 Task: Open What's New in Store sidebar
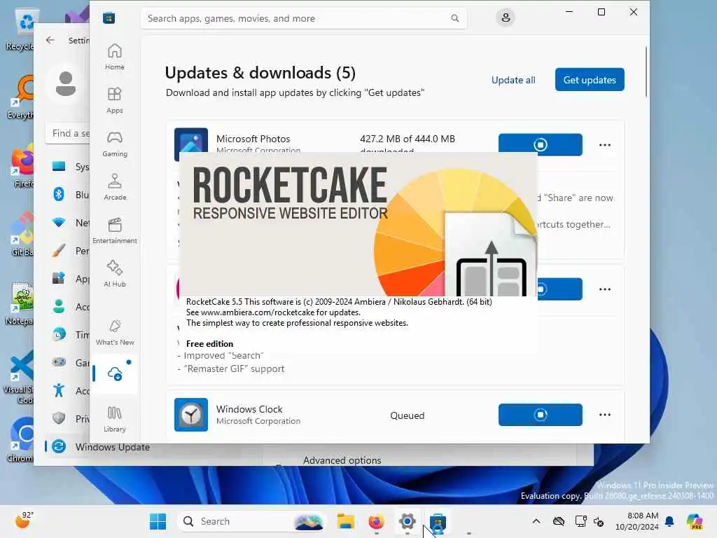click(114, 332)
